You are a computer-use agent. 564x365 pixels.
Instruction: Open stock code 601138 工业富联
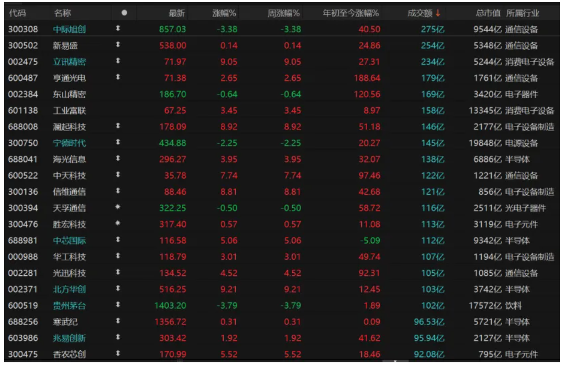click(23, 111)
